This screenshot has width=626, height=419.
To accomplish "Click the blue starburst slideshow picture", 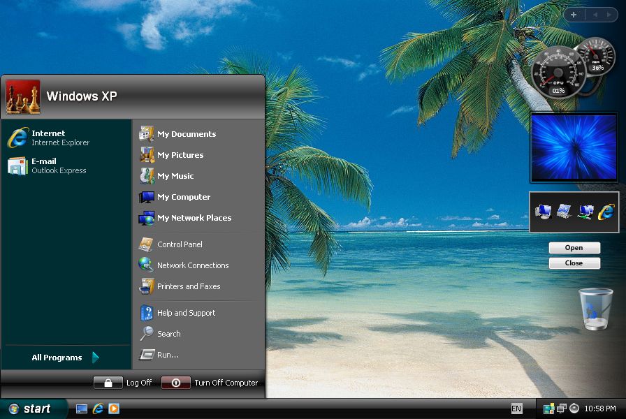I will pos(574,147).
